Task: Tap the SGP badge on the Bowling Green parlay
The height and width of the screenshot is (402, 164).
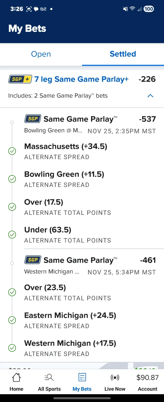Action: pos(33,119)
